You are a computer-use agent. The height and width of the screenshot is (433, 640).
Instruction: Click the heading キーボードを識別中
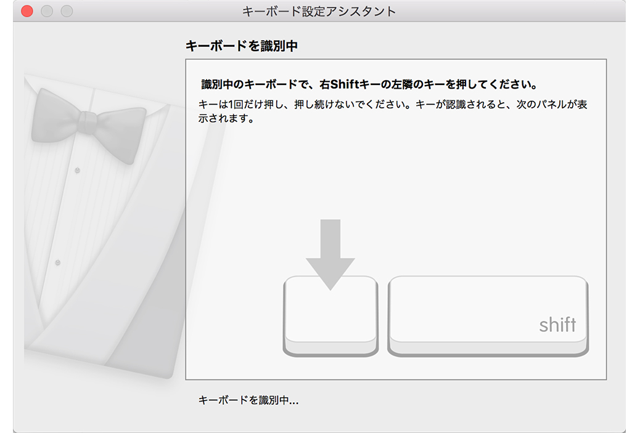242,46
